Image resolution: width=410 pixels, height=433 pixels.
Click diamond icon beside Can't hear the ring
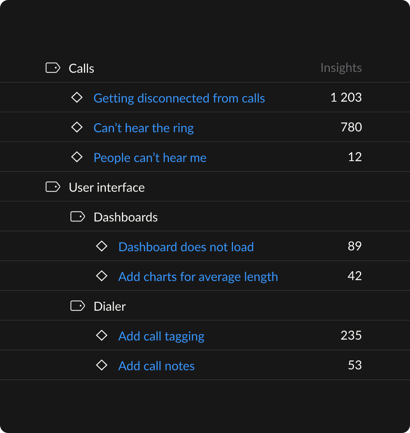pyautogui.click(x=77, y=127)
